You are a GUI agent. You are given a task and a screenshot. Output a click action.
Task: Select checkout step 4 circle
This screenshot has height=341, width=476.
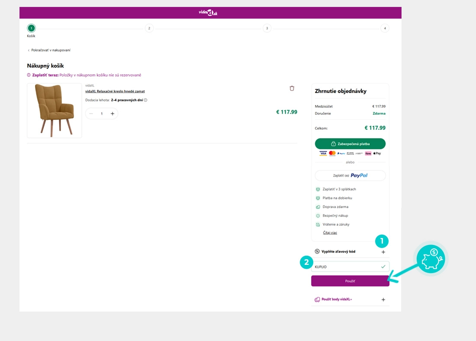(x=385, y=28)
